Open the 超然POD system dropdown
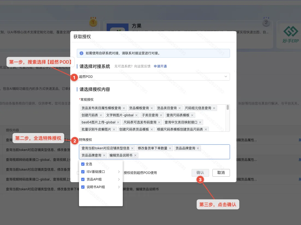301x225 pixels. click(x=153, y=77)
